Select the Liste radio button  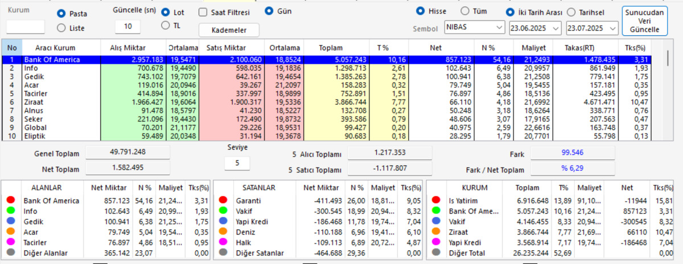(61, 27)
